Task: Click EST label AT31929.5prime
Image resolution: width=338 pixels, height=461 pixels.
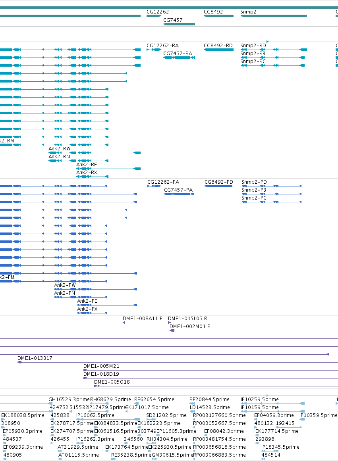Action: click(x=78, y=447)
